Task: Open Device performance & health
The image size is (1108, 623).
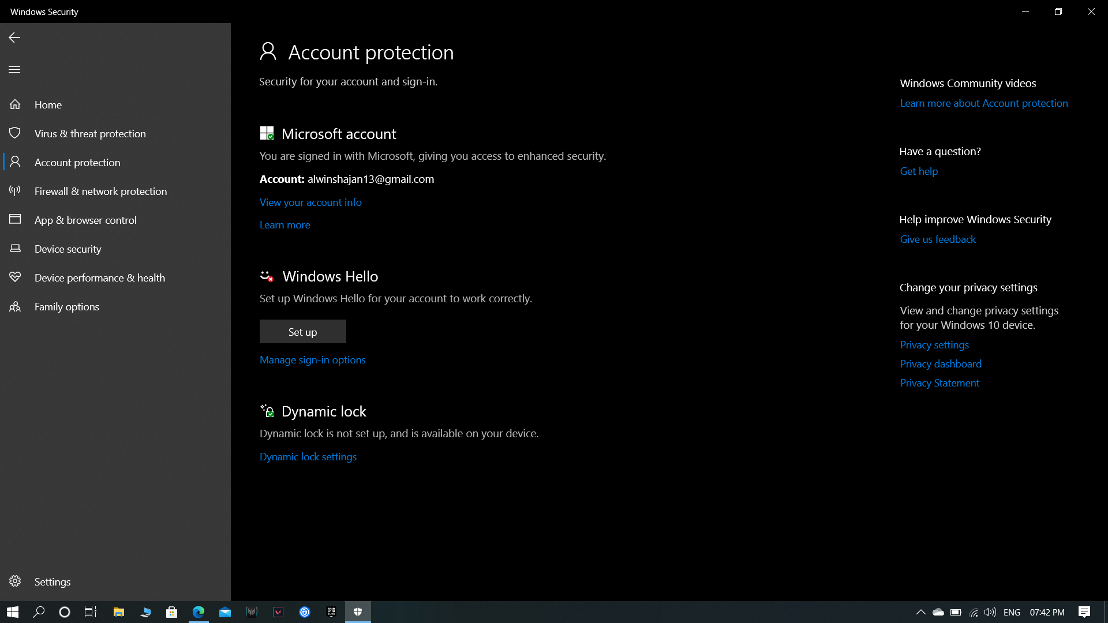Action: pyautogui.click(x=115, y=277)
